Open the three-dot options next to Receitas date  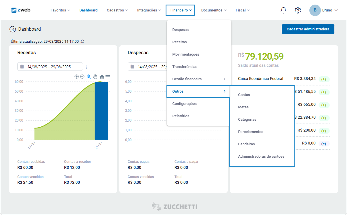(x=86, y=67)
